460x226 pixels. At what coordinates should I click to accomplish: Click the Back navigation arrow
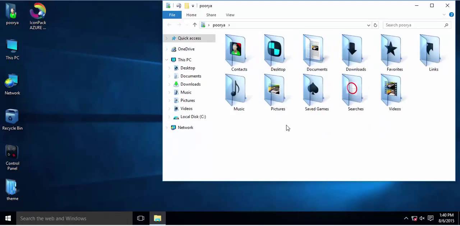(x=169, y=25)
